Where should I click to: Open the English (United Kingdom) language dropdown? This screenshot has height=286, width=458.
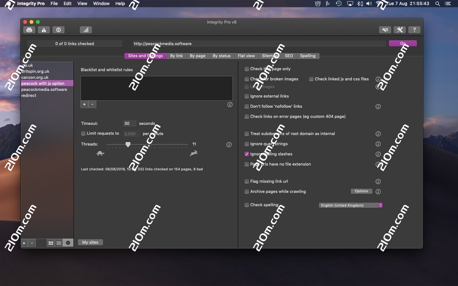(x=351, y=205)
